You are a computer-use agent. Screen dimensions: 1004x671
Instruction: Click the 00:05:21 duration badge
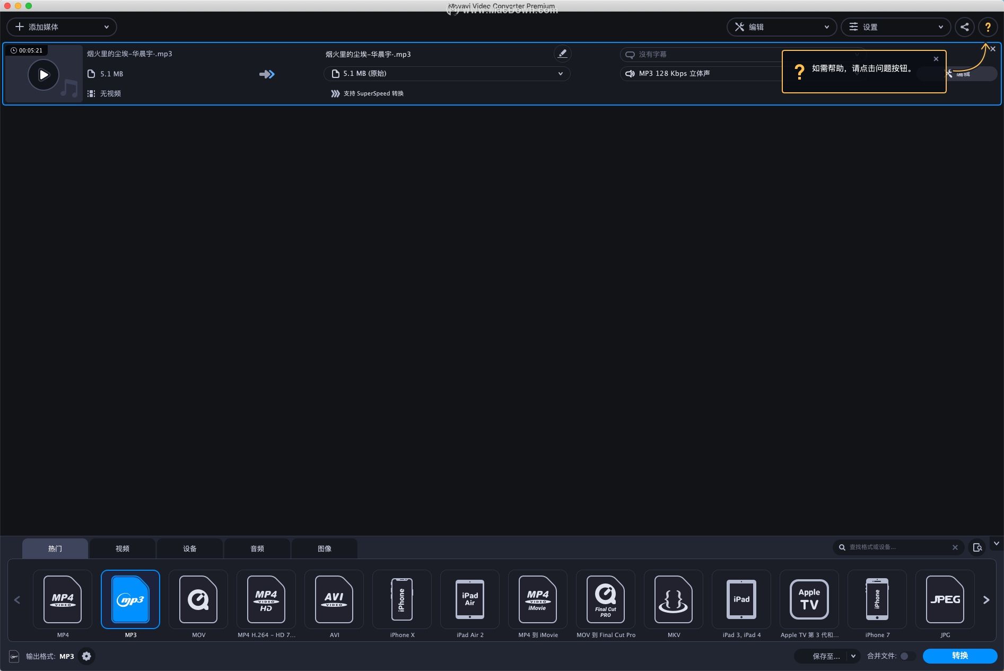(27, 50)
